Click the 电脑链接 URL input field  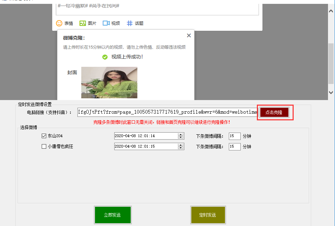[167, 112]
